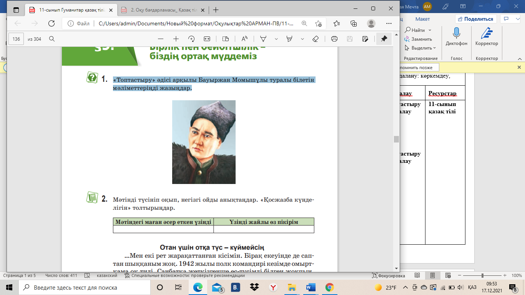525x295 pixels.
Task: Select the Erase tool in PDF toolbar
Action: pyautogui.click(x=316, y=39)
